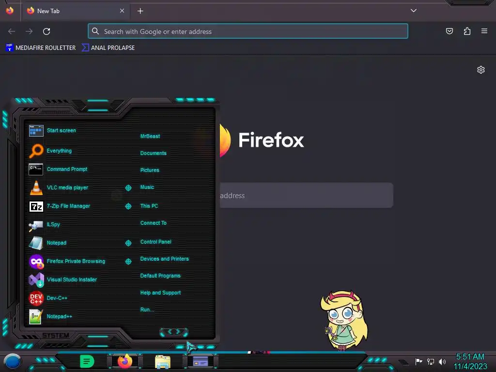Open Firefox Extensions menu

(467, 31)
